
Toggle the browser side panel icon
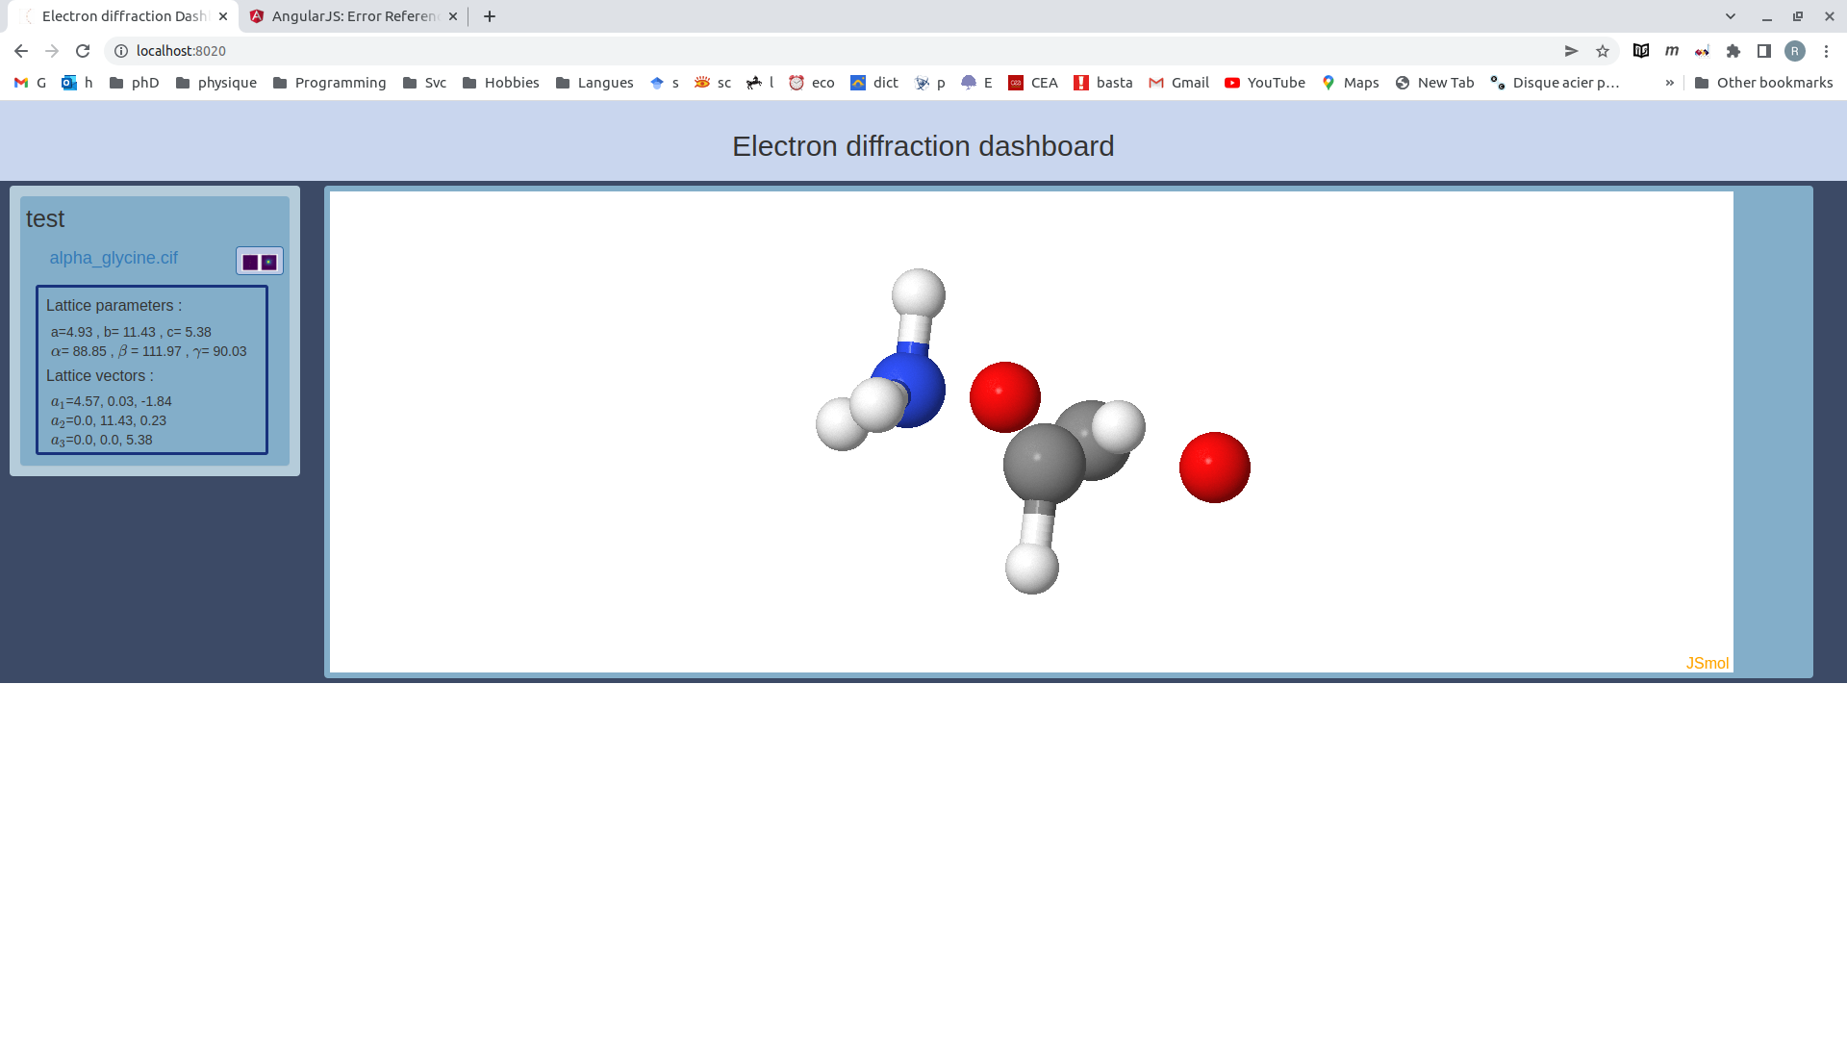pyautogui.click(x=1764, y=51)
